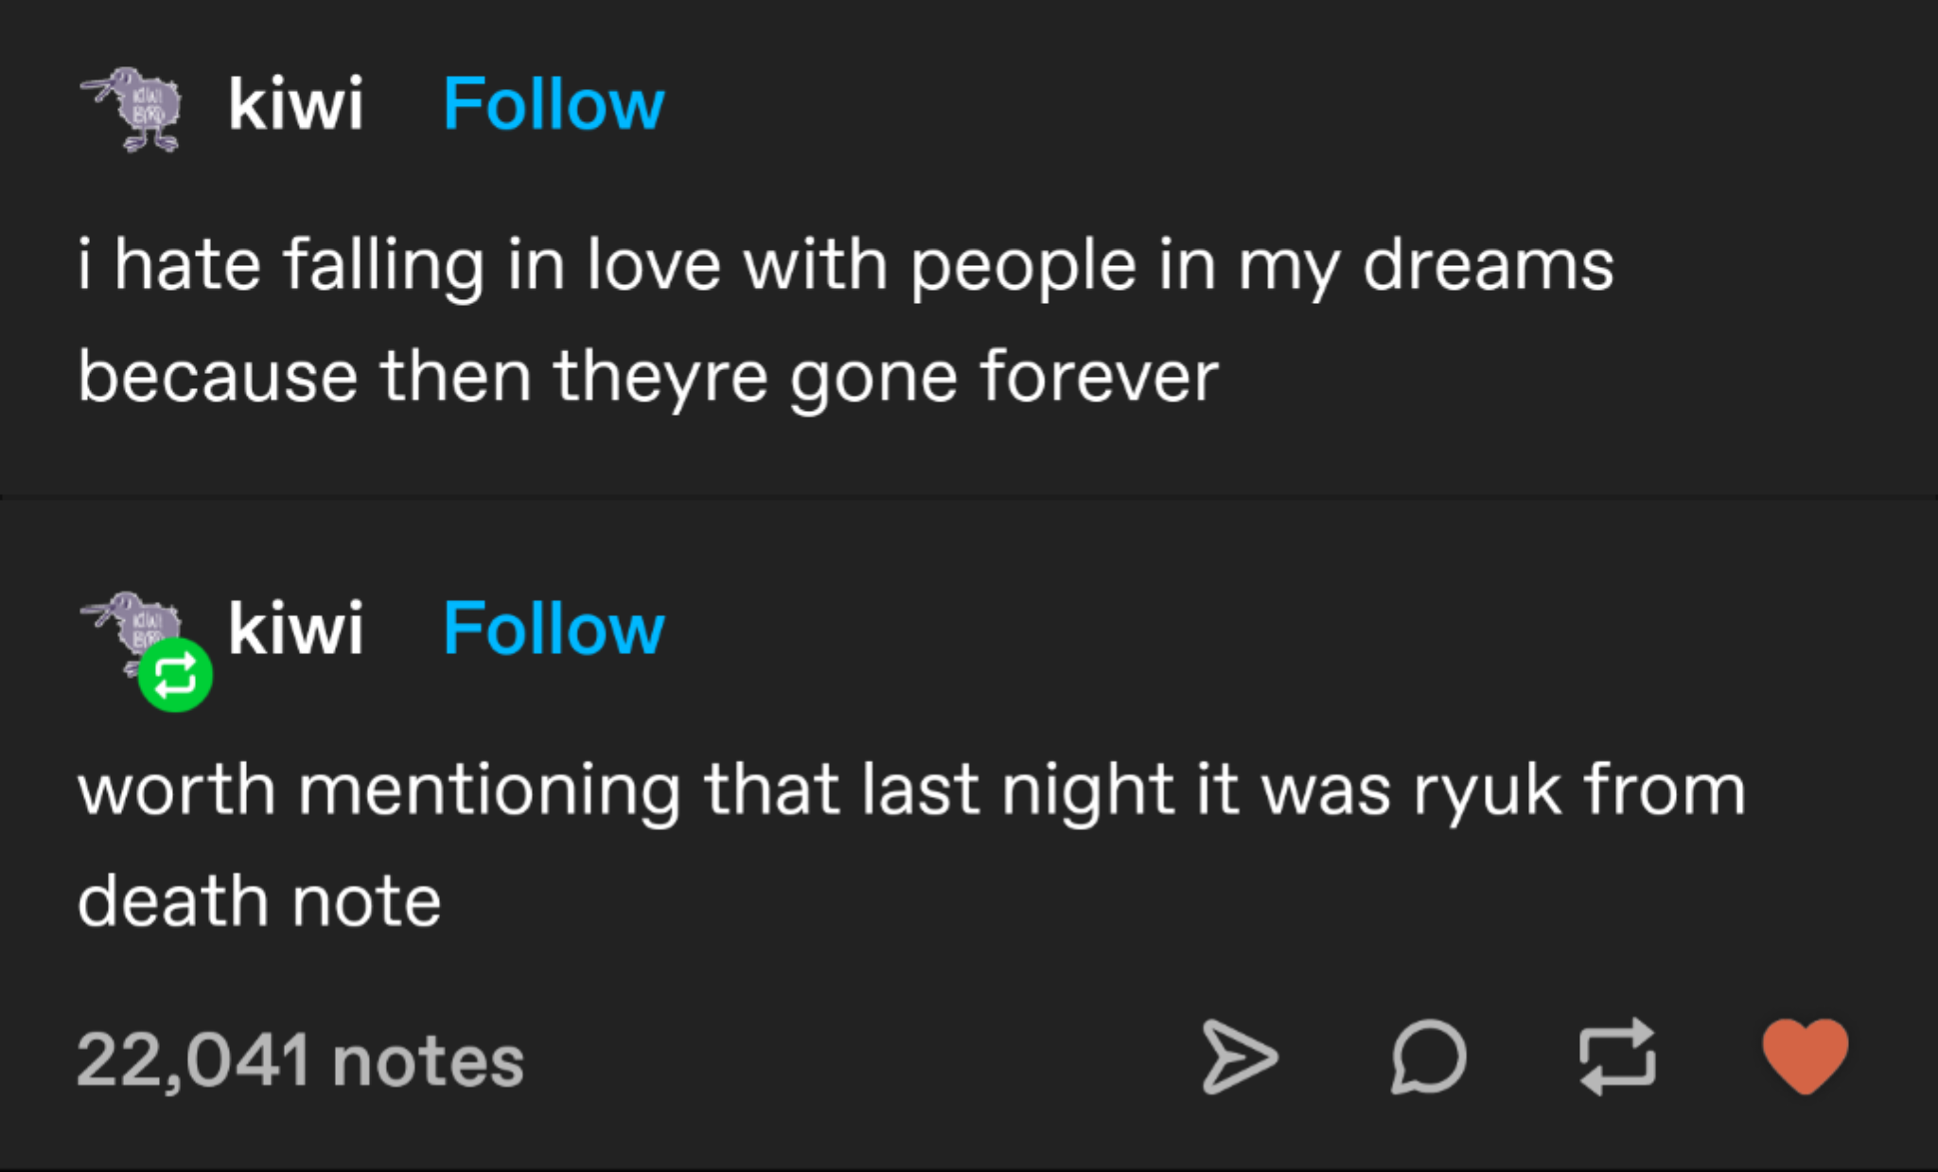Image resolution: width=1938 pixels, height=1172 pixels.
Task: Click the line "i hate falling in love"
Action: point(845,266)
